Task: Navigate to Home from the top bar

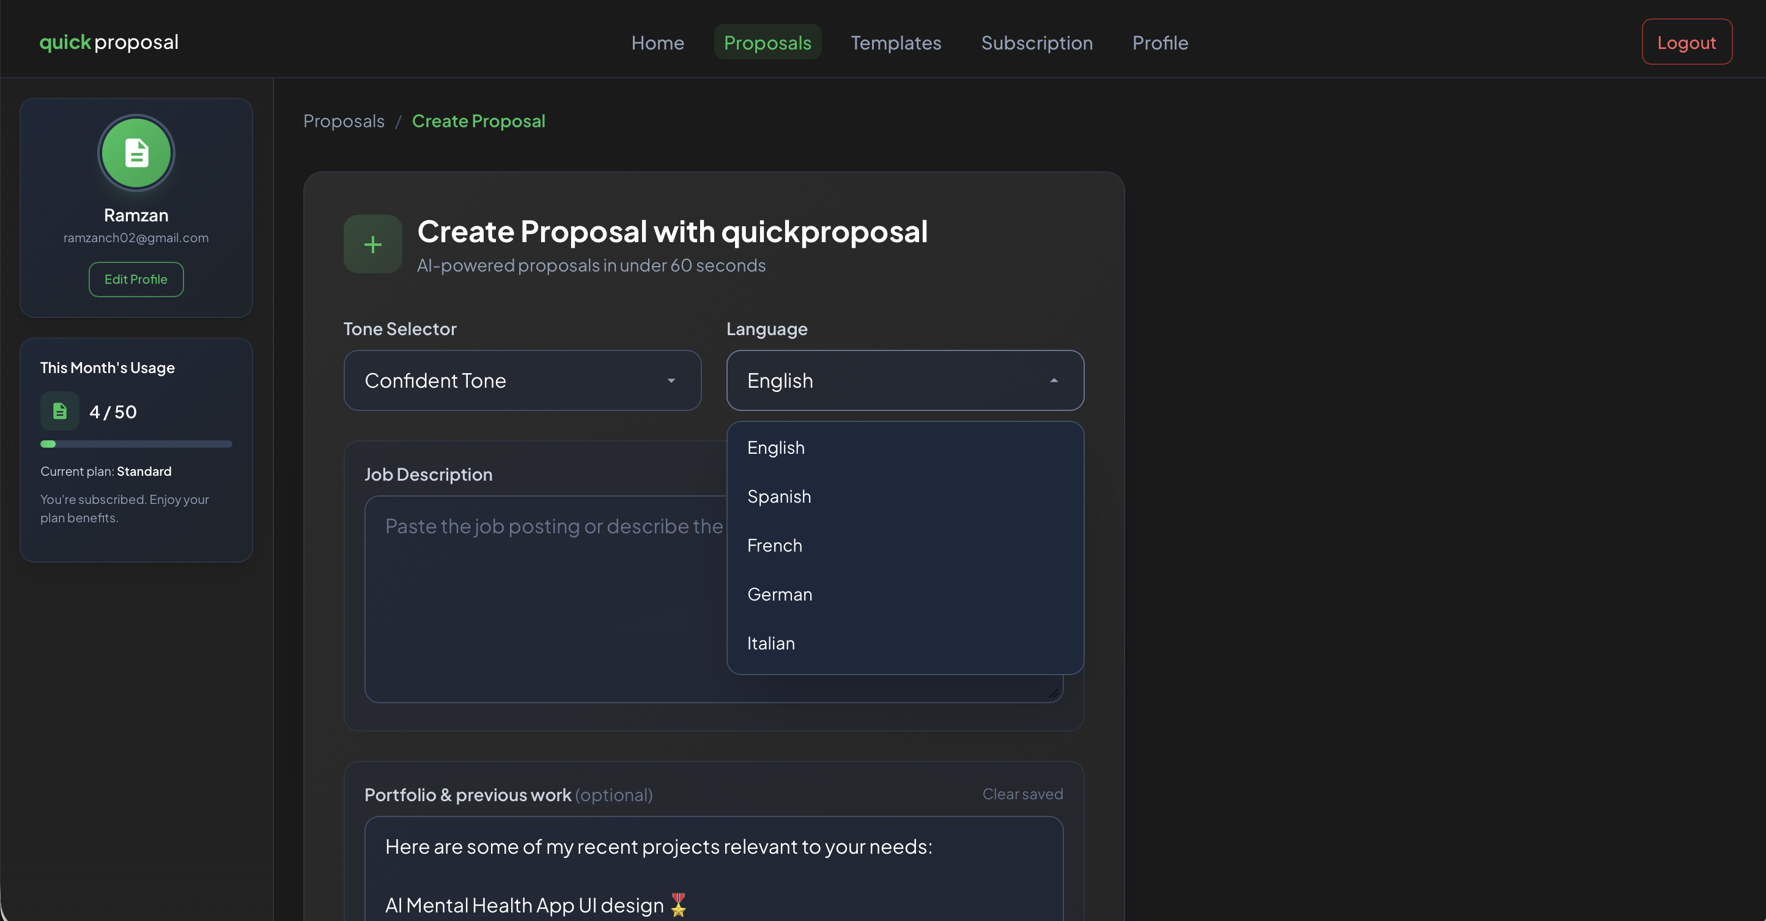Action: tap(657, 43)
